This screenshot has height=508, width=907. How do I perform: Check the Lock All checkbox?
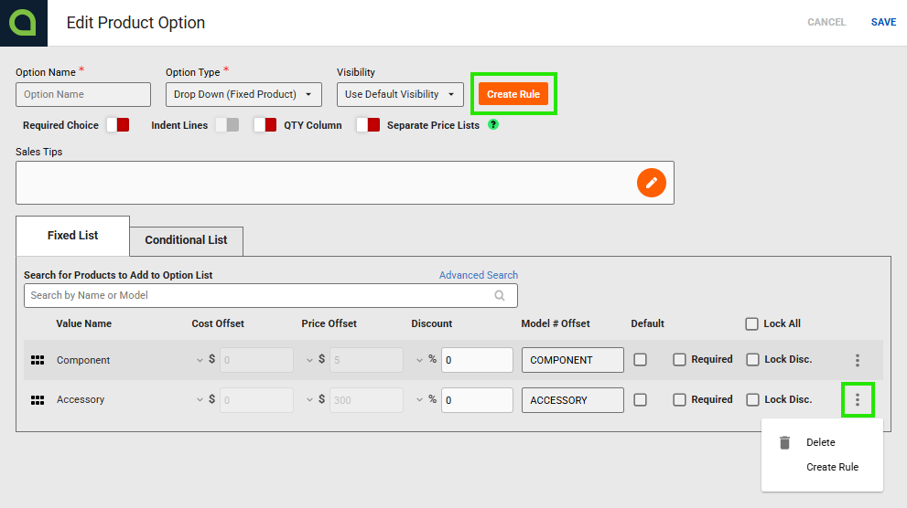751,323
